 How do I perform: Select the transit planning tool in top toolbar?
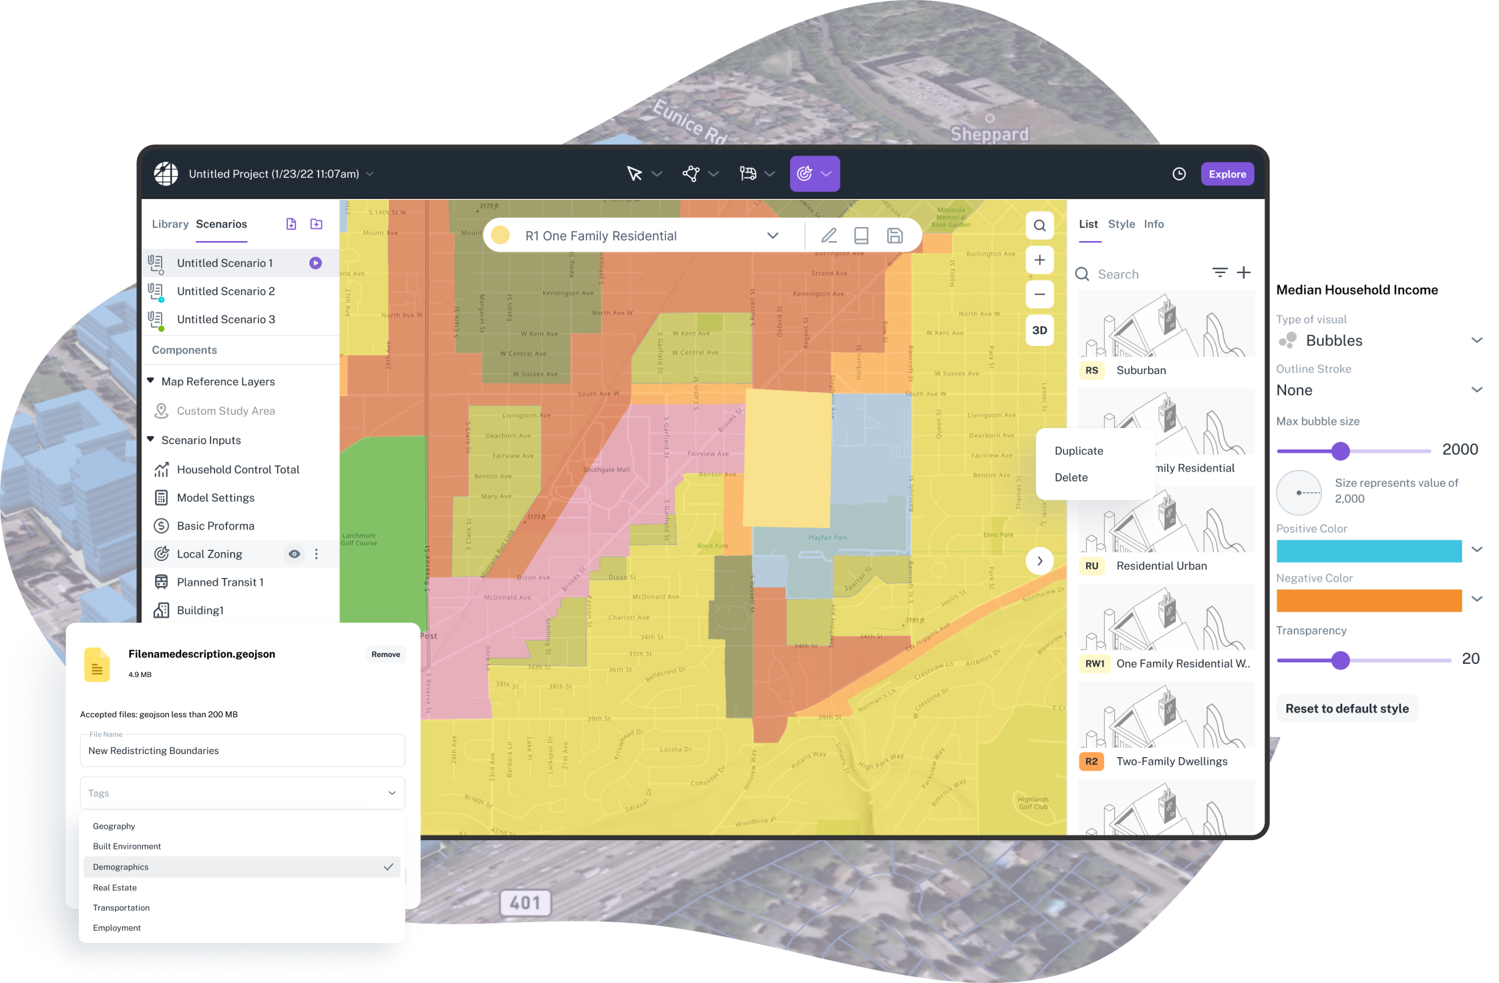(x=748, y=174)
